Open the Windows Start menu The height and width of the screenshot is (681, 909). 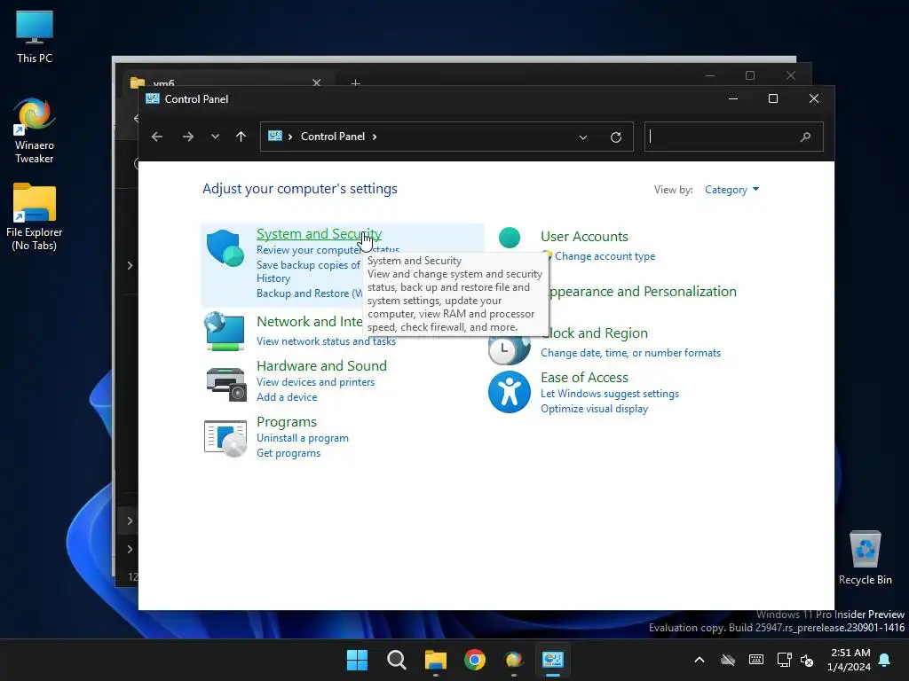(x=357, y=660)
